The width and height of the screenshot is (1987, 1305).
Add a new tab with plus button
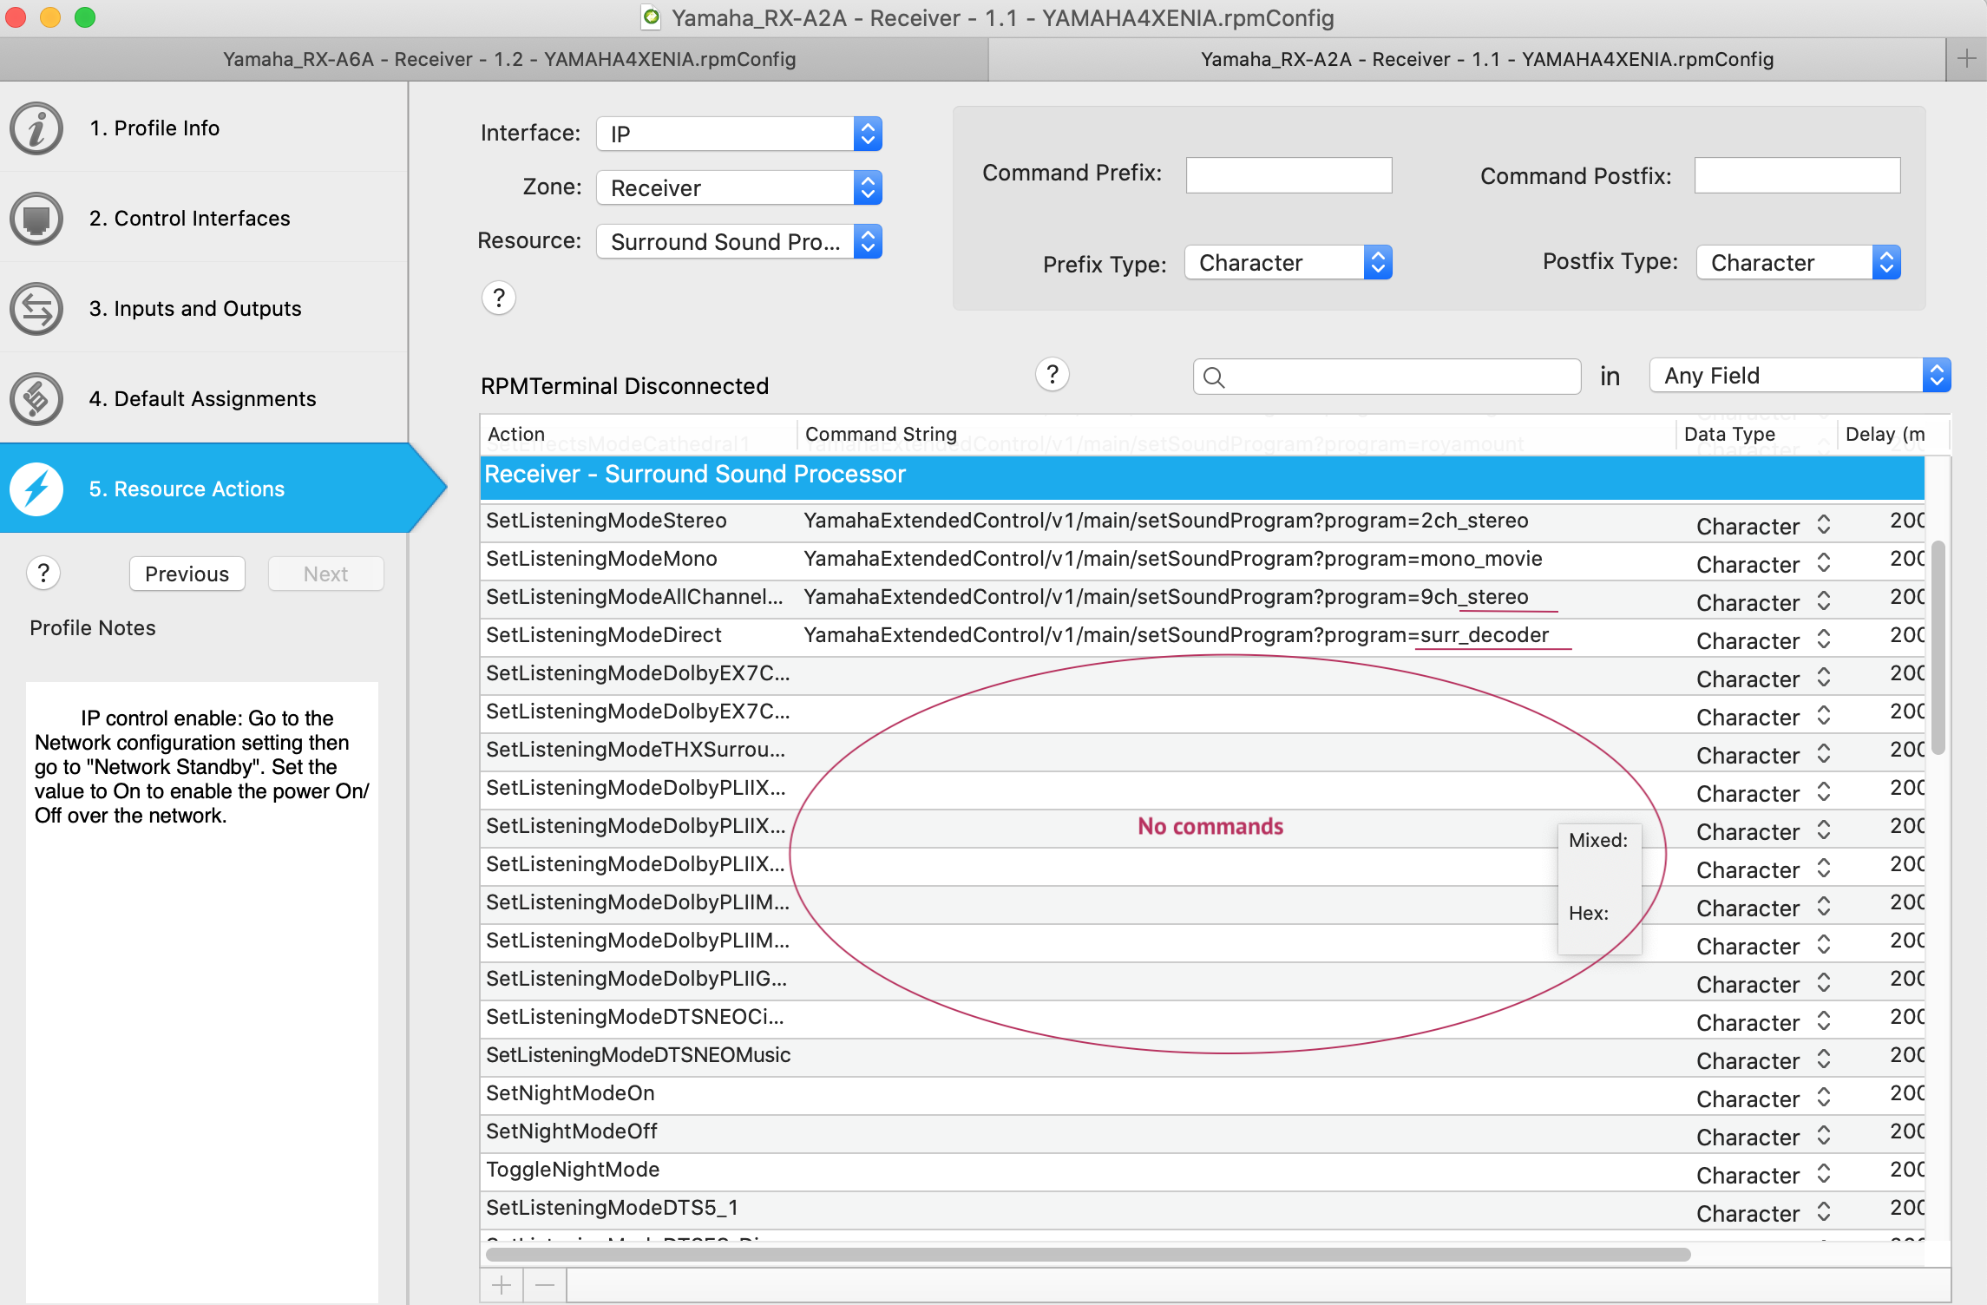(x=1966, y=60)
